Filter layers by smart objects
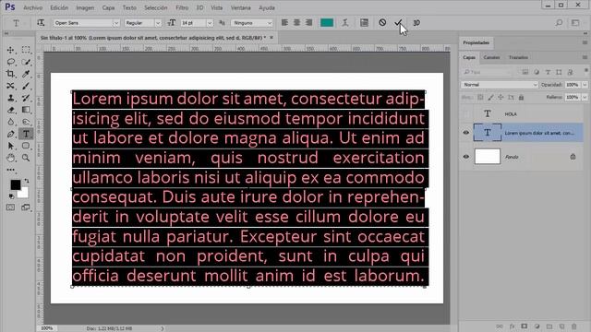Viewport: 591px width, 332px height. pos(571,72)
